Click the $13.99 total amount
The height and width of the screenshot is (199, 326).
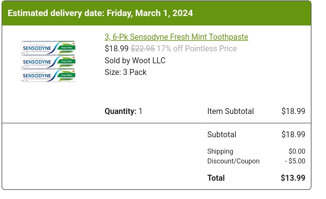pos(293,178)
